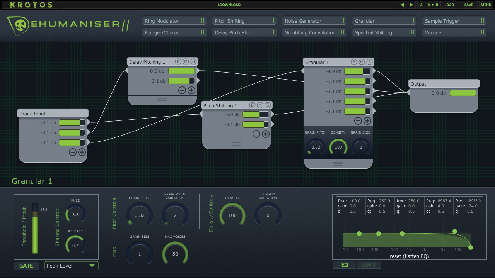
Task: Add a Sample Trigger module
Action: coord(454,21)
